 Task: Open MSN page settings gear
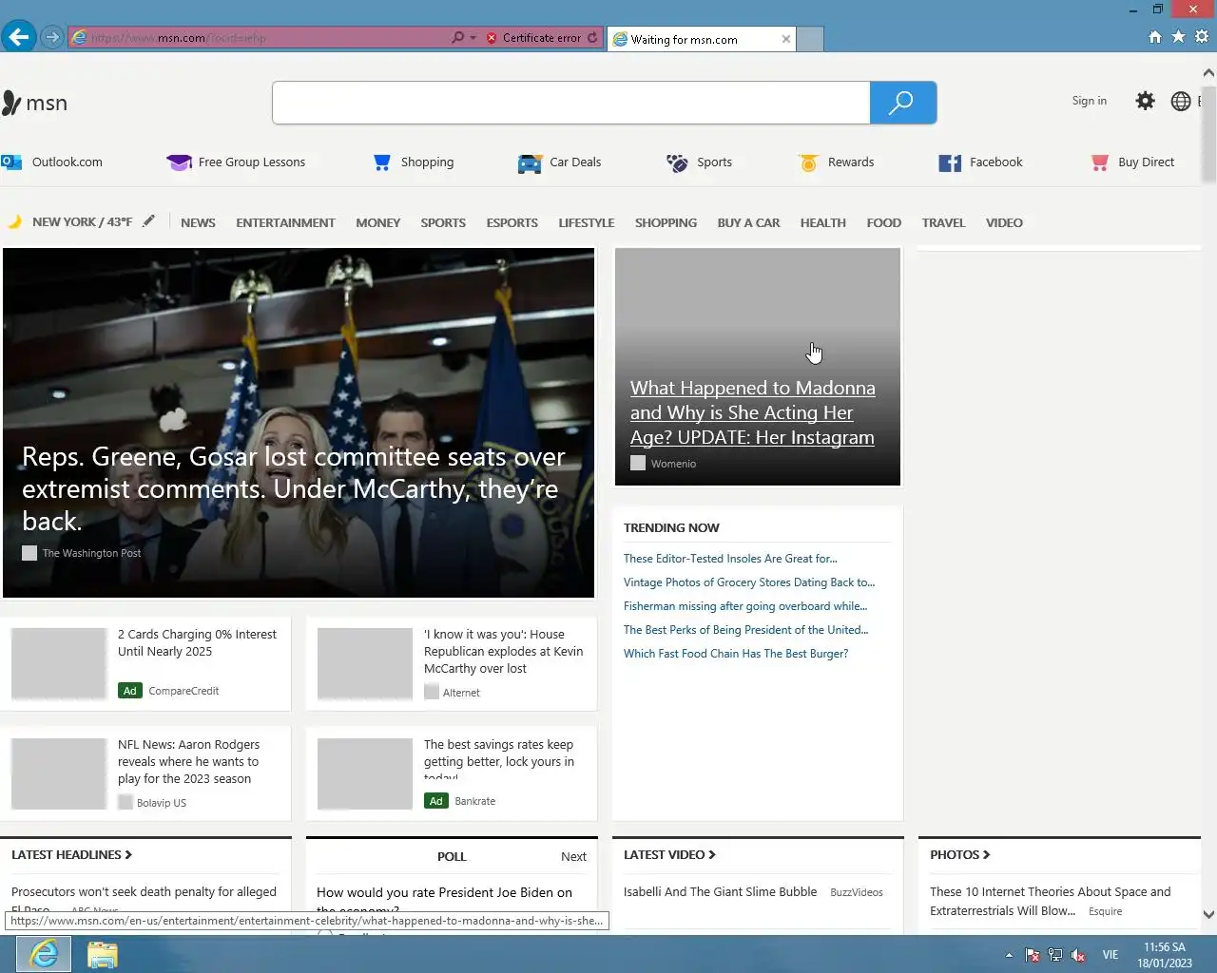(x=1146, y=101)
